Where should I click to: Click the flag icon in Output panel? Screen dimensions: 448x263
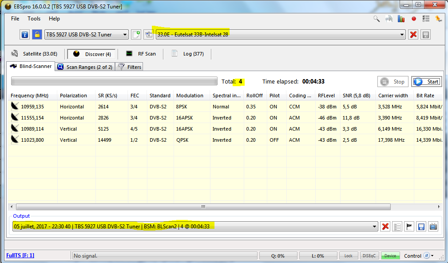pyautogui.click(x=409, y=227)
